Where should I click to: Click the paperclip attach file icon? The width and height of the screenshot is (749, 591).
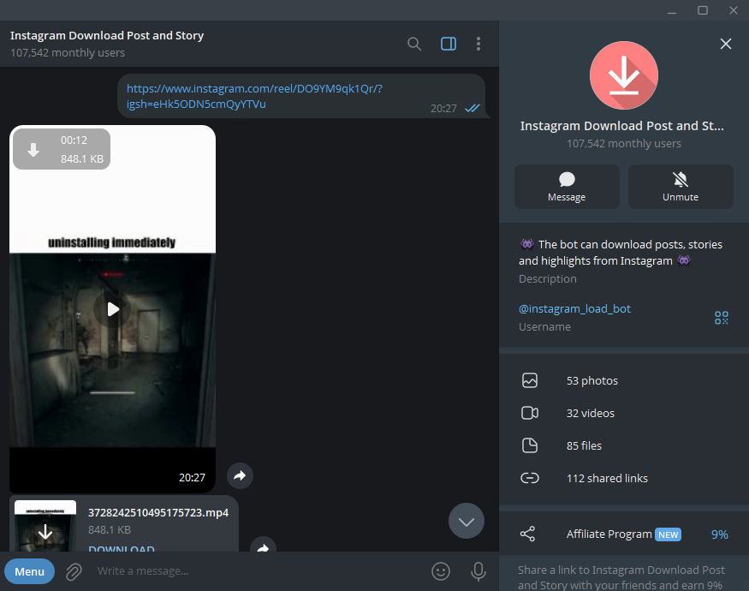coord(74,571)
